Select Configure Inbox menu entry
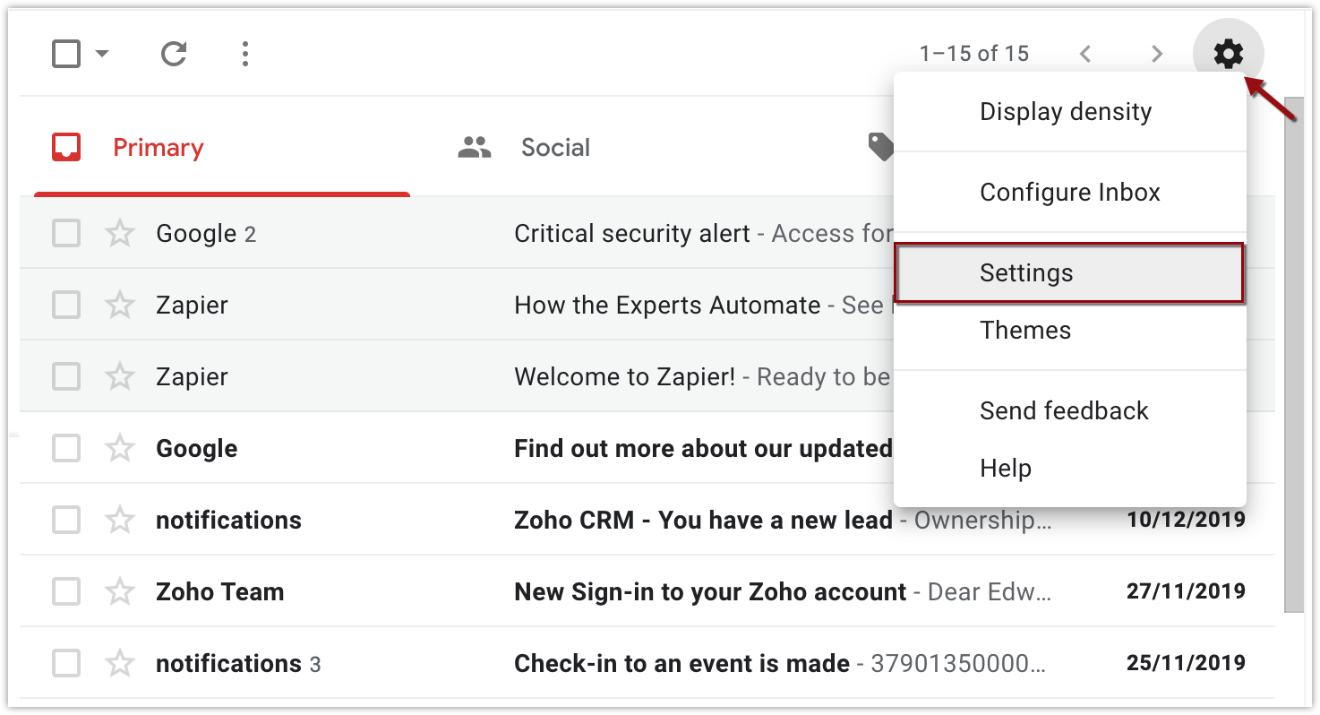This screenshot has width=1320, height=715. [1070, 193]
